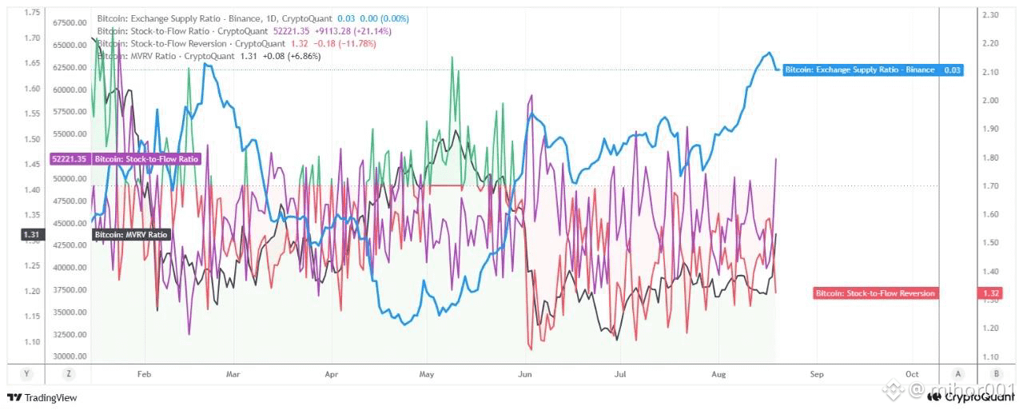
Task: Click the black 1.31 price tag
Action: (x=31, y=235)
